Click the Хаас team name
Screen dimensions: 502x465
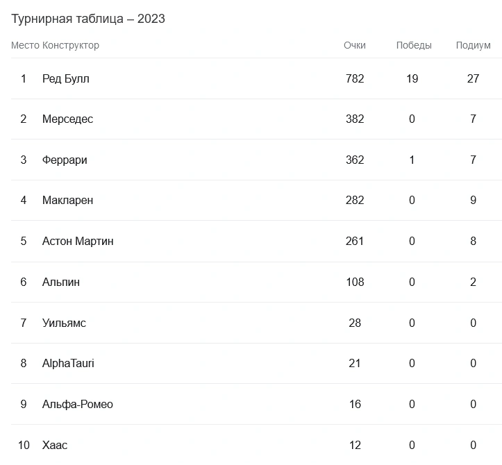55,445
